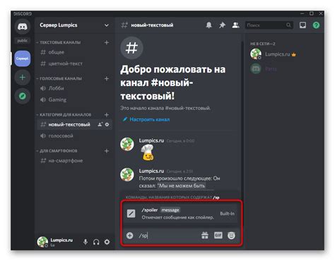Open notification settings bell icon

pyautogui.click(x=208, y=25)
